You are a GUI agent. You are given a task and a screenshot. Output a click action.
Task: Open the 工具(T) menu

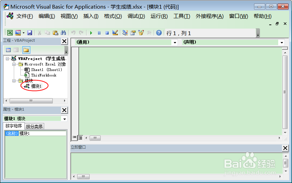click(x=182, y=16)
